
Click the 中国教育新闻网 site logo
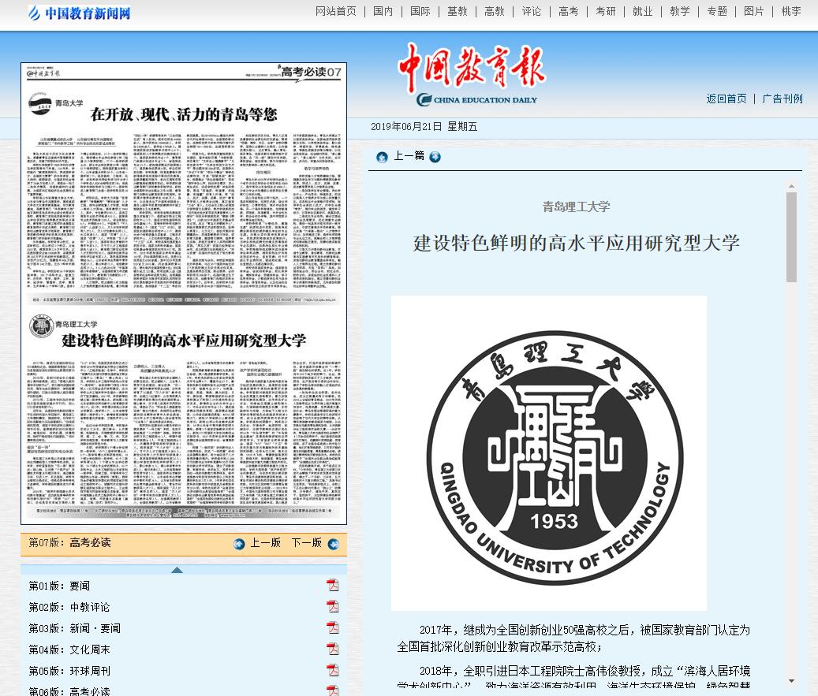click(79, 13)
